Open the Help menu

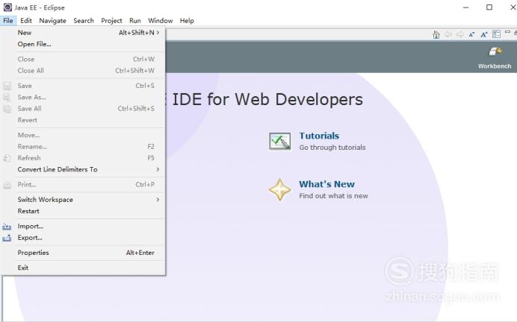(x=187, y=20)
